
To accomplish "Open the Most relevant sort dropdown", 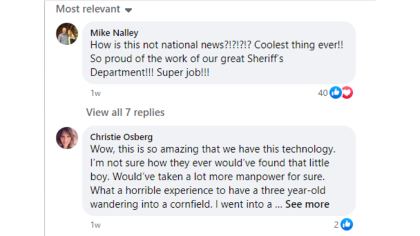I will click(94, 9).
